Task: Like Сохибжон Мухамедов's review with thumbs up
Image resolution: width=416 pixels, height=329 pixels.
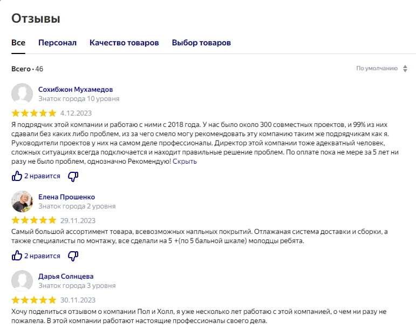Action: click(x=17, y=176)
